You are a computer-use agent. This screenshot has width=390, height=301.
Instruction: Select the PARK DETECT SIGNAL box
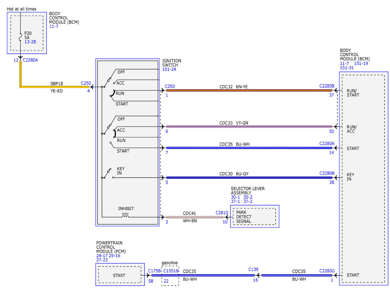coord(254,217)
